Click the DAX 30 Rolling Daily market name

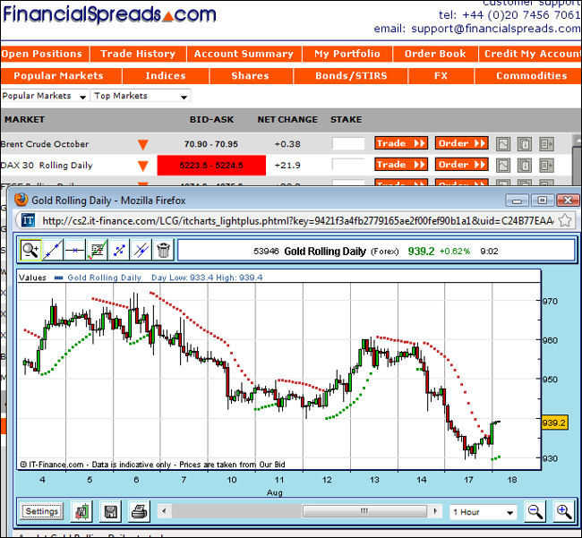(47, 166)
